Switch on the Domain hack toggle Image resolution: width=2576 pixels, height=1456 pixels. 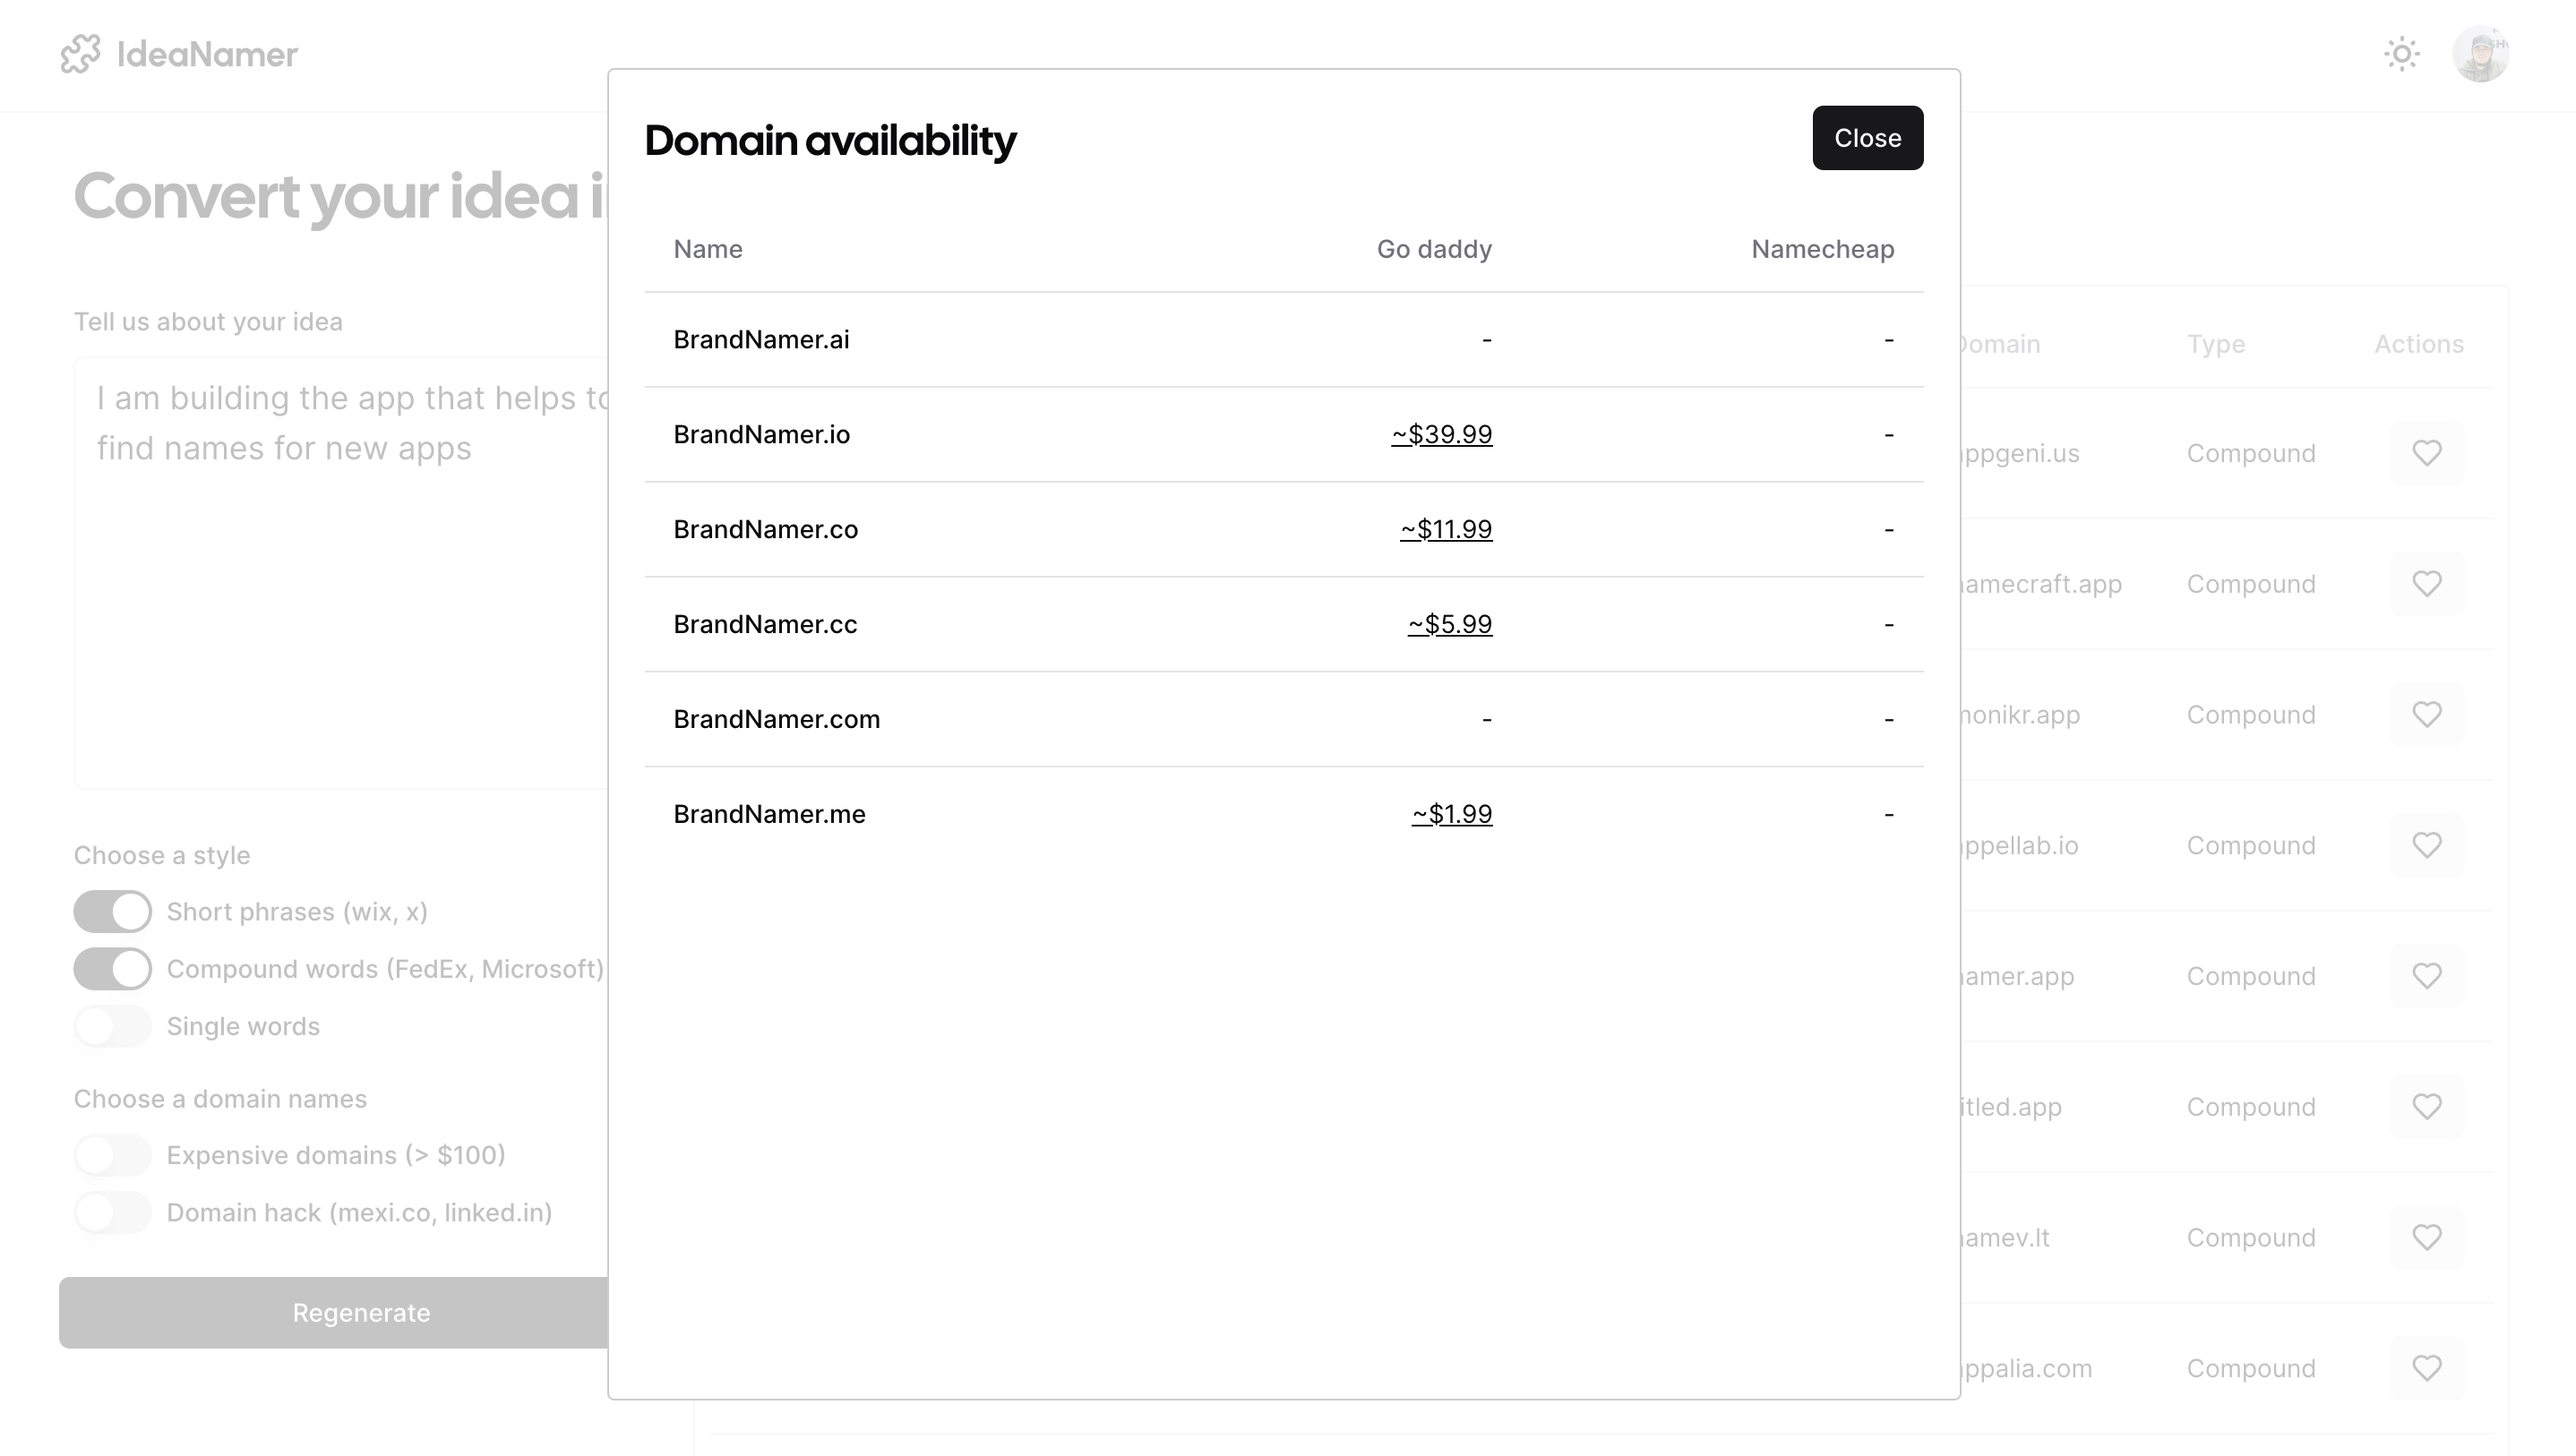point(112,1213)
